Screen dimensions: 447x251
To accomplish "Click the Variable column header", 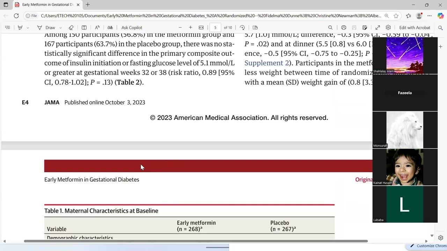I will 57,229.
